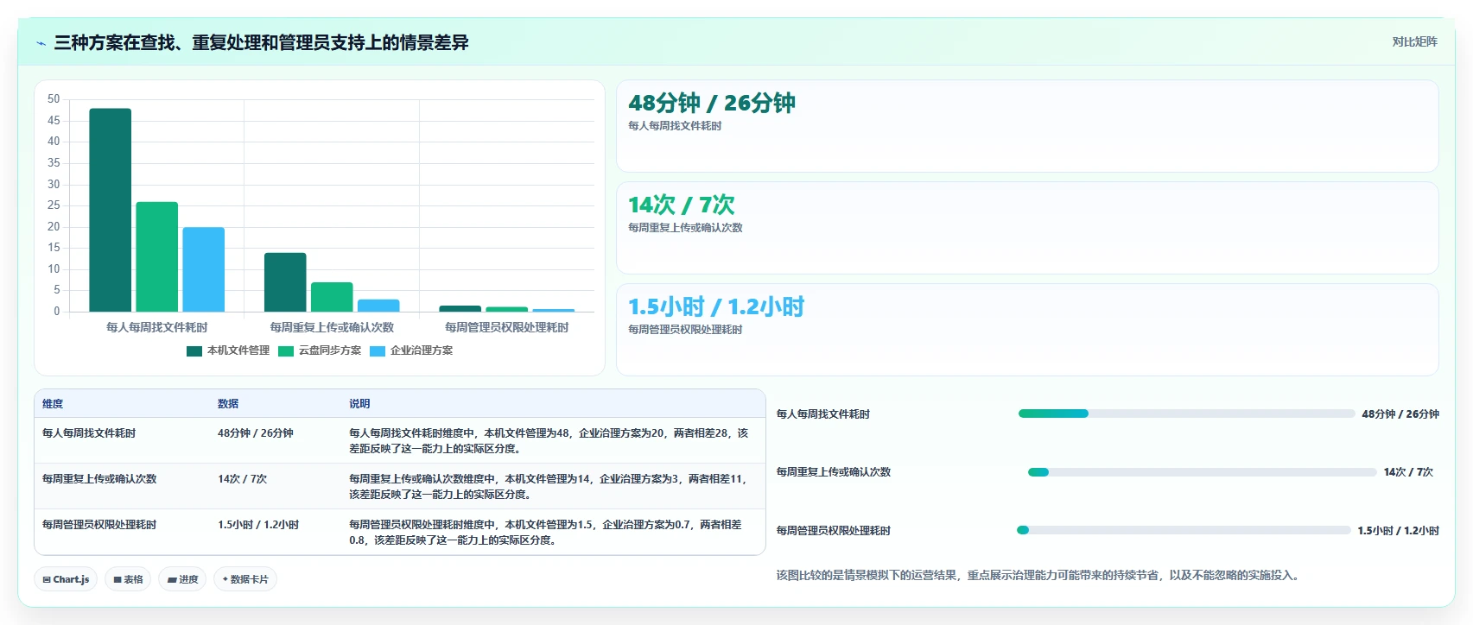The image size is (1473, 625).
Task: Click the table description mentioning 两者相差0.8
Action: [x=545, y=533]
